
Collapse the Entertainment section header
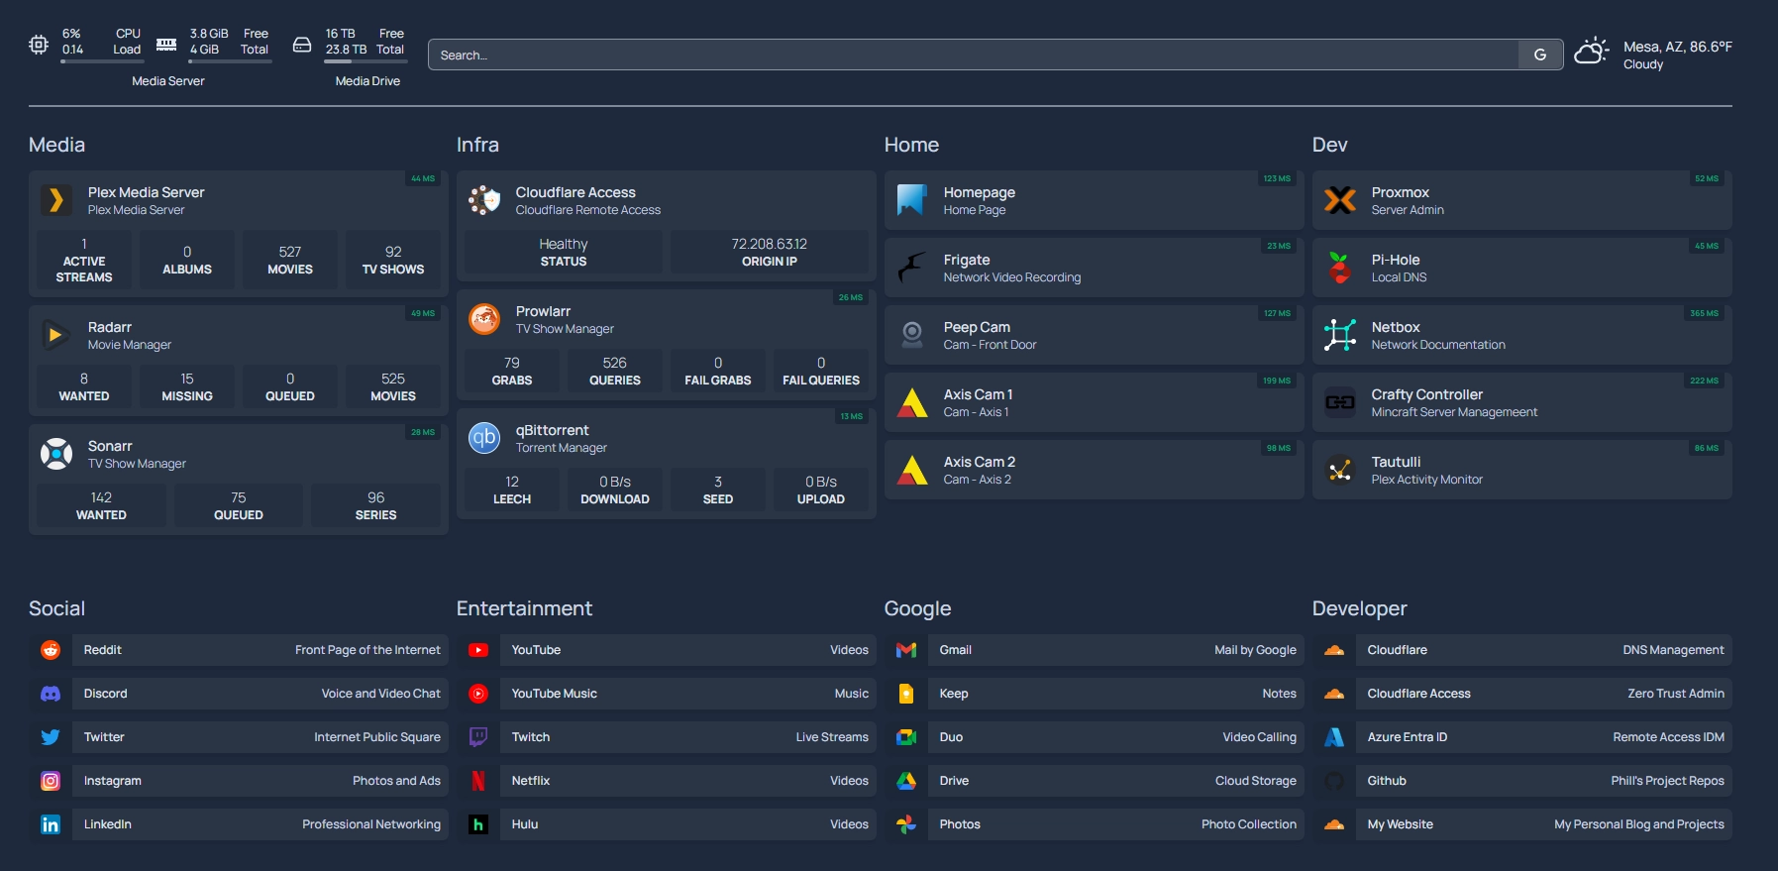(524, 608)
